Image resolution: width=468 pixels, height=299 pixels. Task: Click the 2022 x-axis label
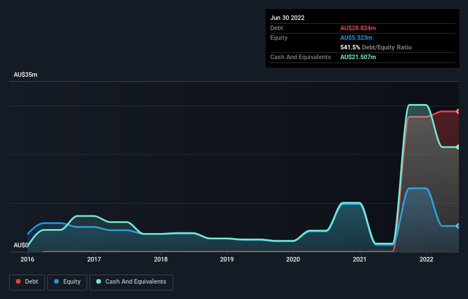click(x=426, y=259)
